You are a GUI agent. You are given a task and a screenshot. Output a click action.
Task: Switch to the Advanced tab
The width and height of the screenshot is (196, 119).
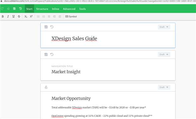tap(69, 9)
